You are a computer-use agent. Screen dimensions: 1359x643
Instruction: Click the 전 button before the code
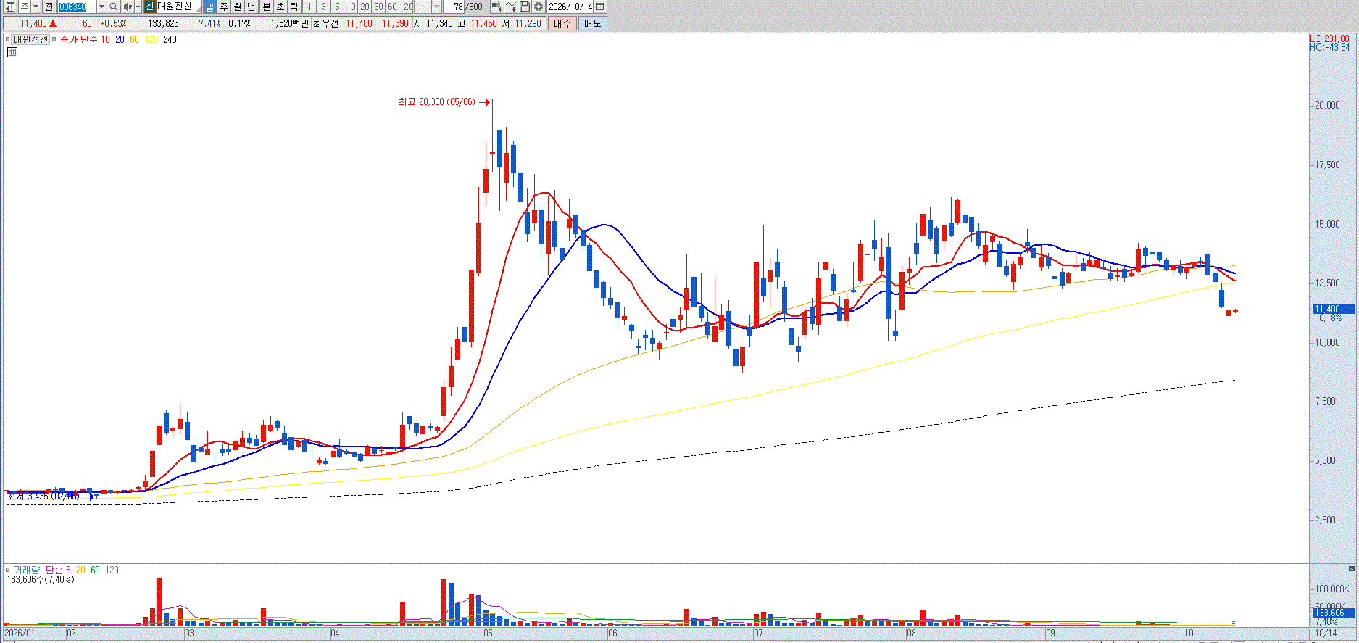point(49,7)
